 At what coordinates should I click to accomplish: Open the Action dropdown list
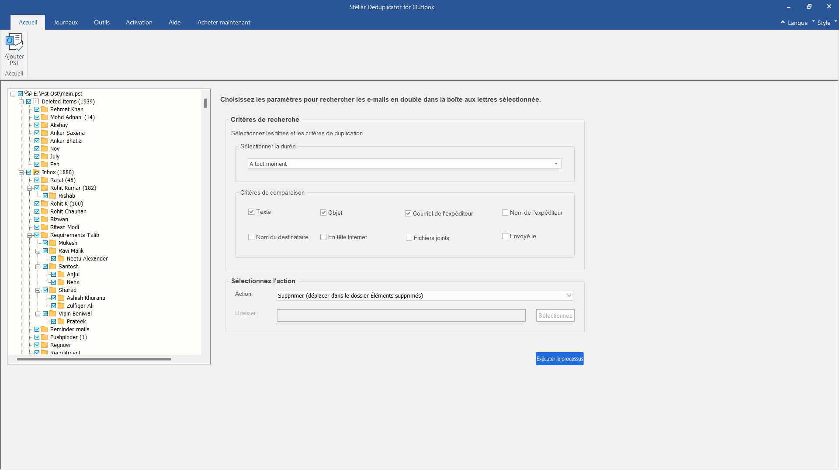425,295
